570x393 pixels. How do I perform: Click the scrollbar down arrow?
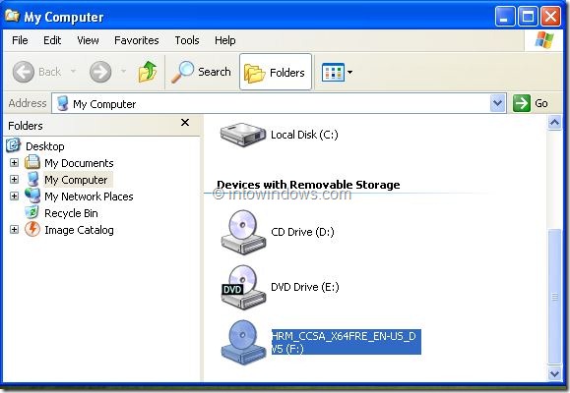(x=554, y=373)
